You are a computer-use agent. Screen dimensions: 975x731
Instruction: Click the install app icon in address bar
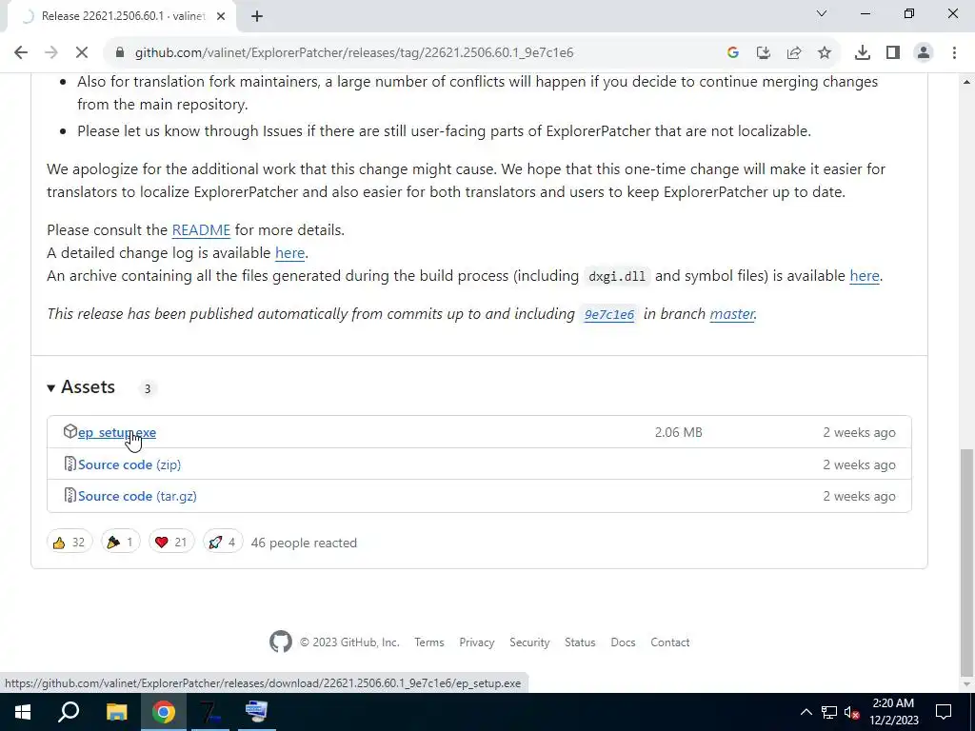[764, 53]
